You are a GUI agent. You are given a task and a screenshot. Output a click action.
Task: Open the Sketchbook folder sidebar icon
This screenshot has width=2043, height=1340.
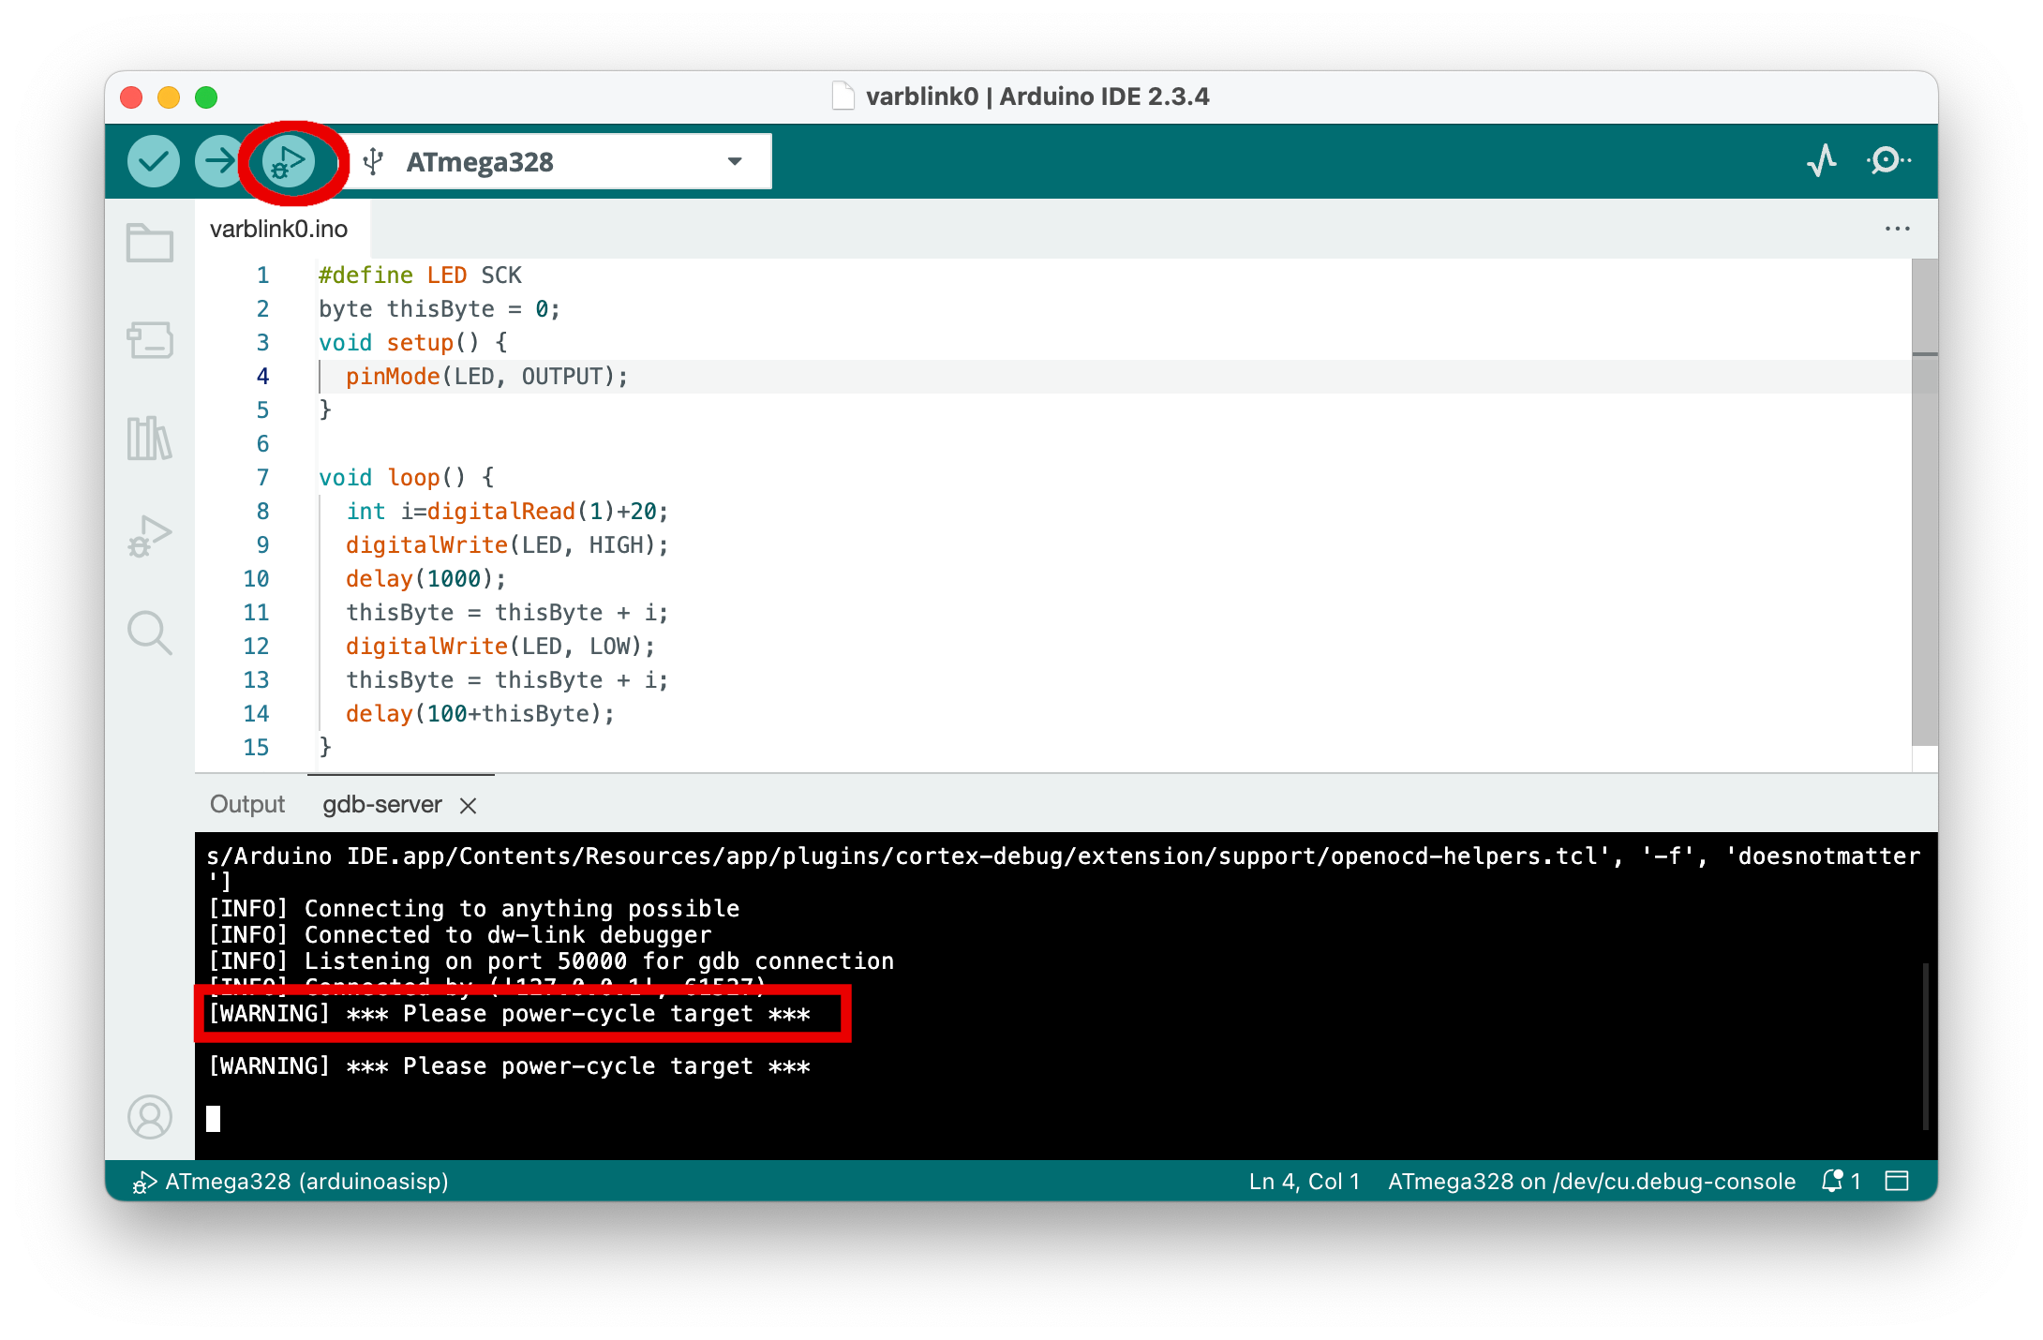click(150, 243)
